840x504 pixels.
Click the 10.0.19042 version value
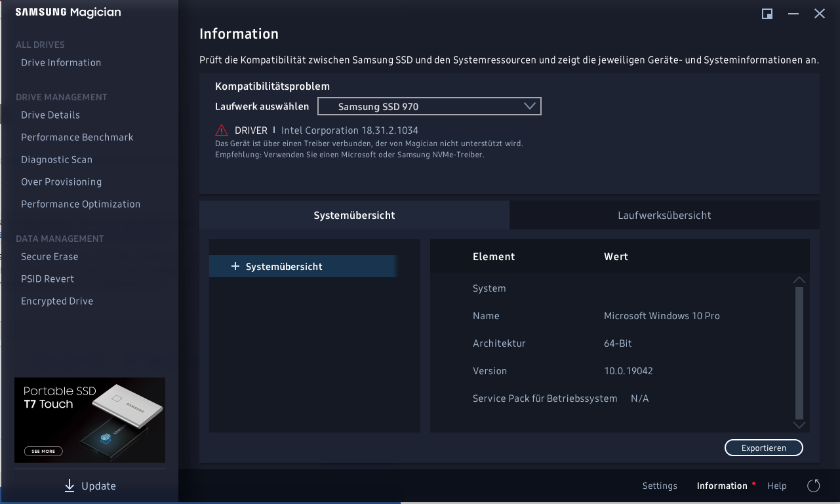pyautogui.click(x=628, y=371)
